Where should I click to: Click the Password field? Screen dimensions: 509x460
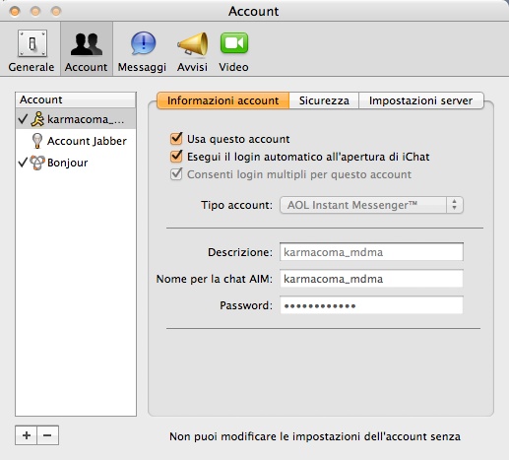coord(371,305)
